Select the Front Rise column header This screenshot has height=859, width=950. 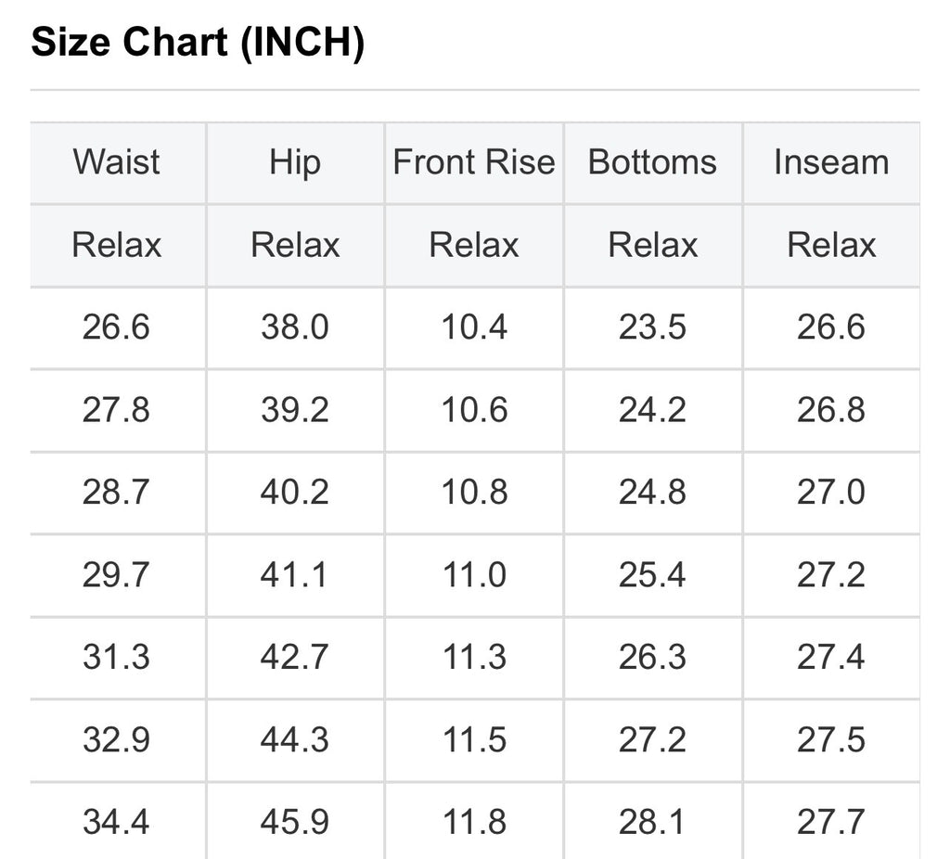click(474, 162)
